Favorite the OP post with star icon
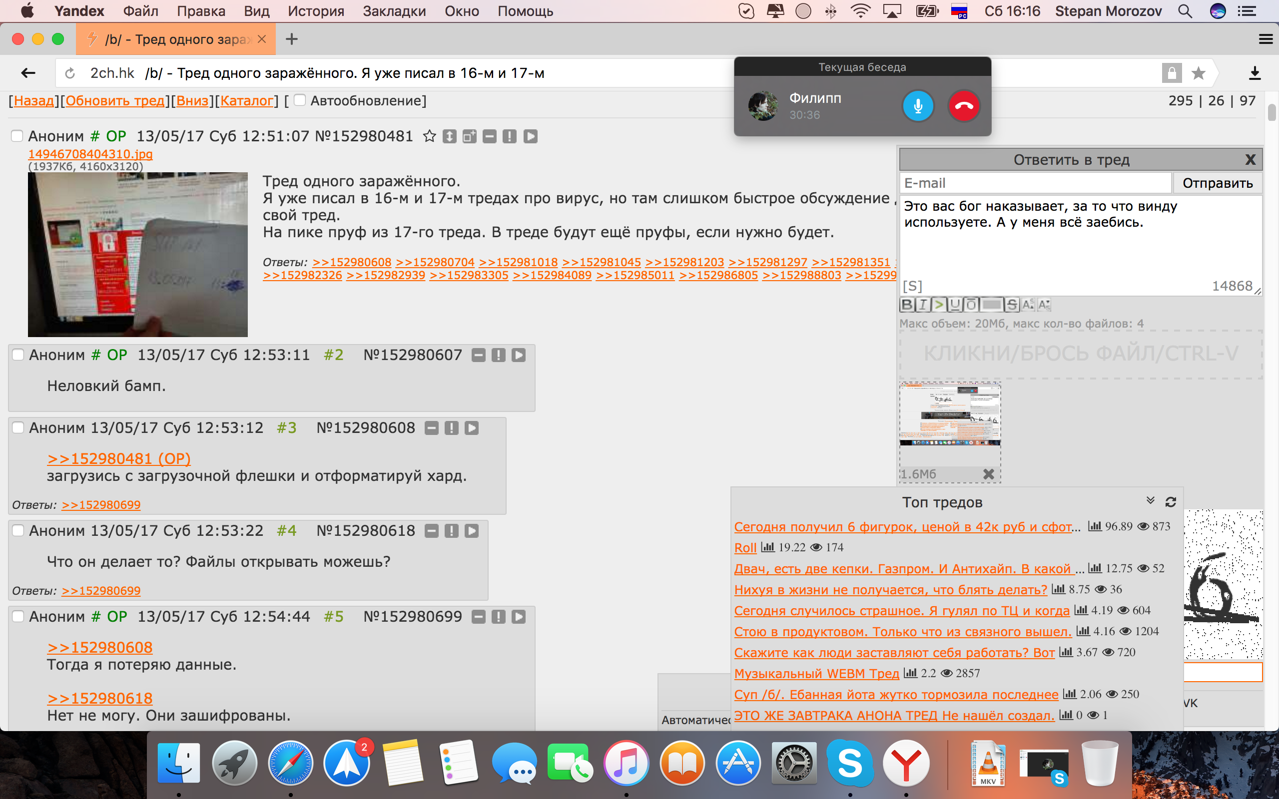The height and width of the screenshot is (799, 1279). (429, 136)
